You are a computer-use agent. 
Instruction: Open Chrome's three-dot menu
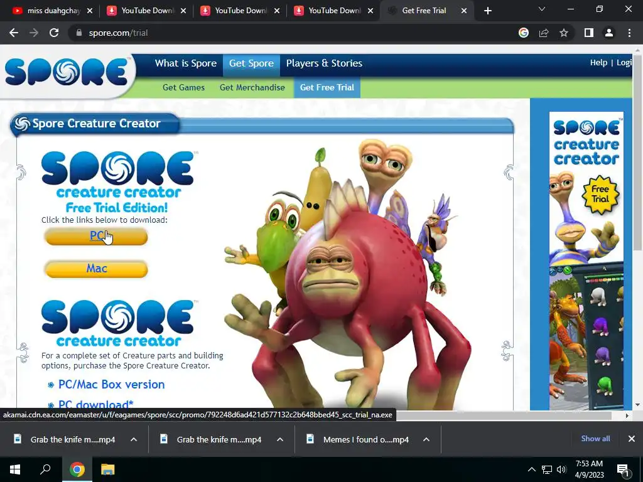(x=629, y=33)
